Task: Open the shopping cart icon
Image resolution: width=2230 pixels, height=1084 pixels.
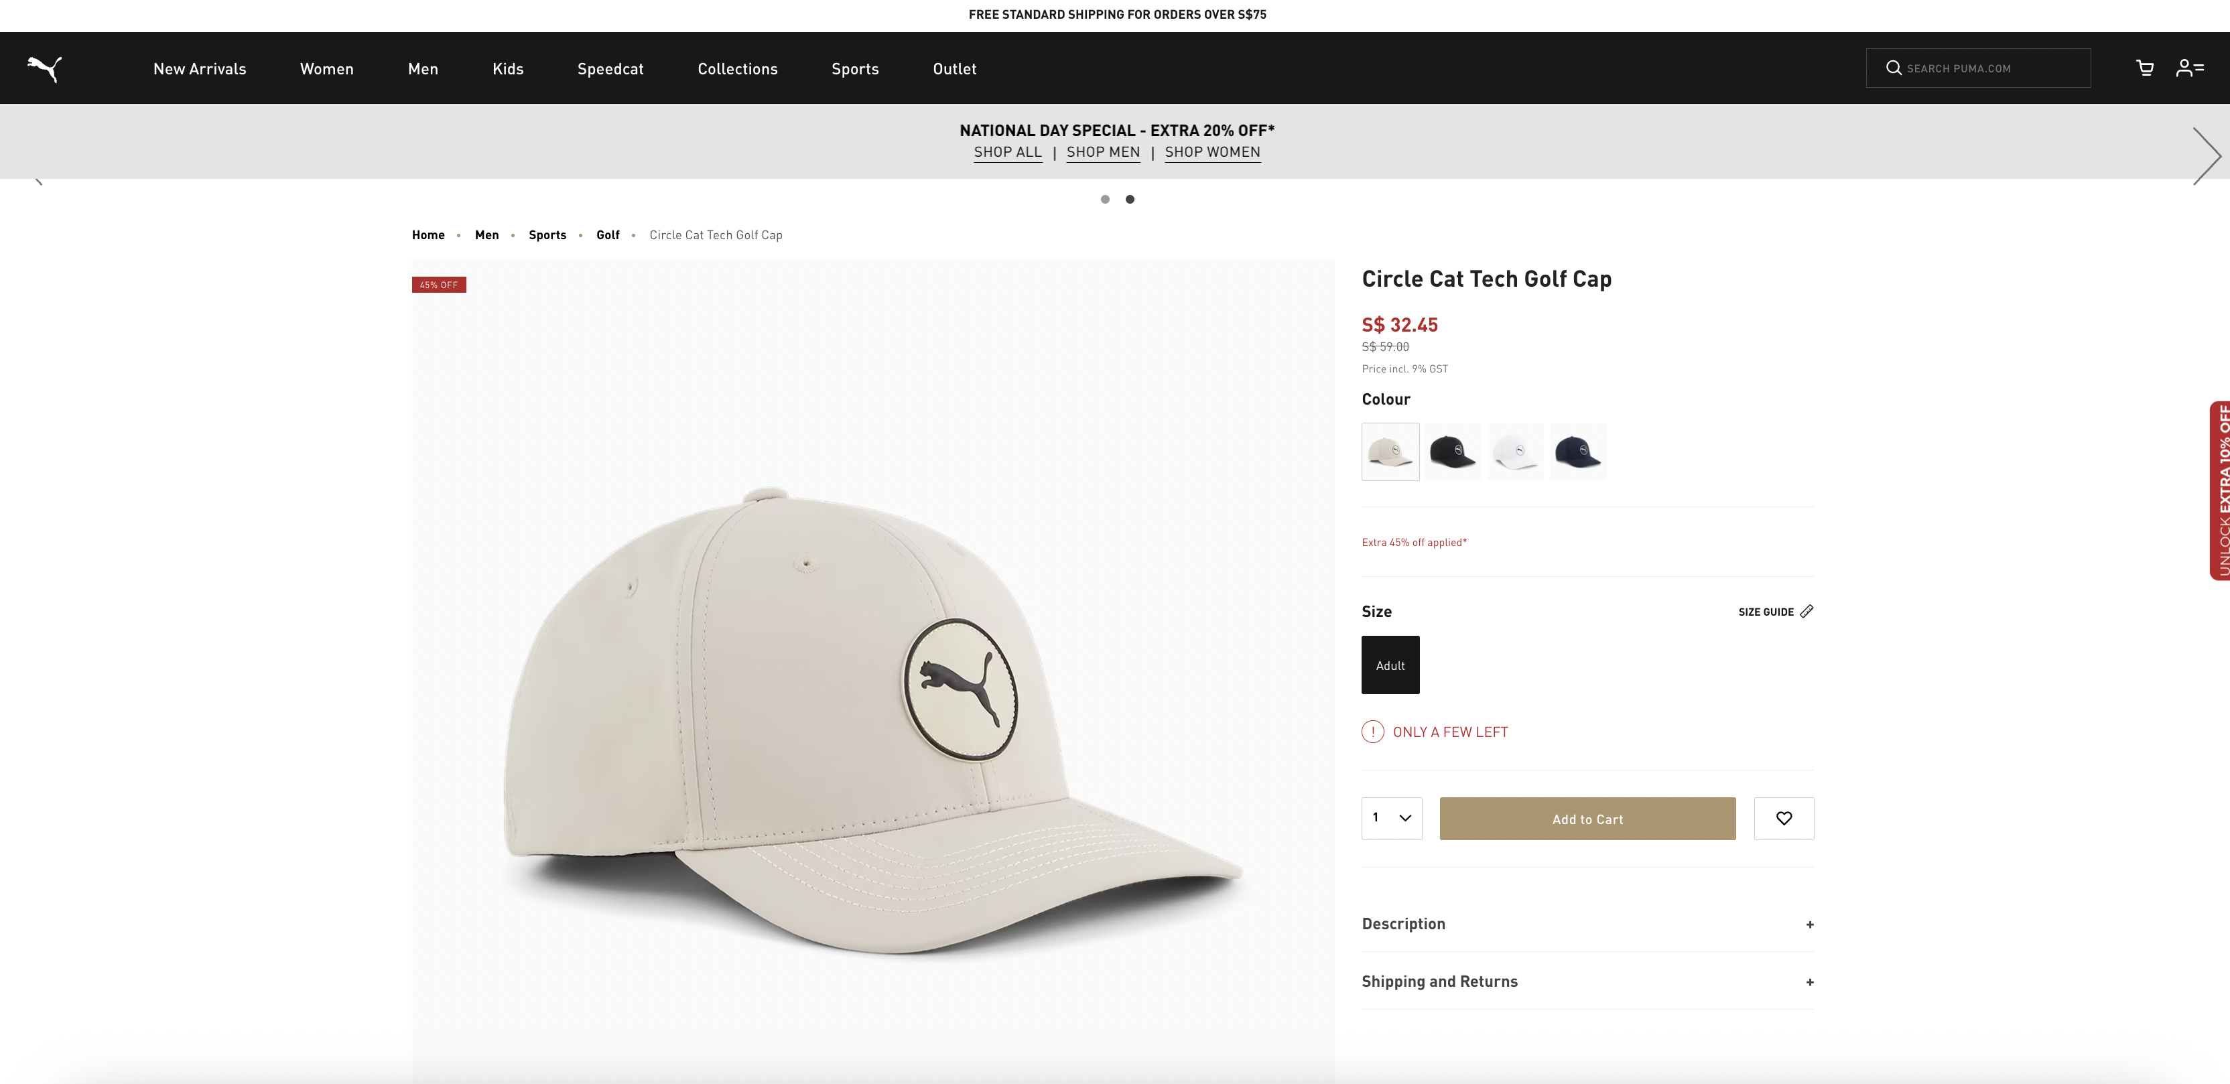Action: click(x=2144, y=68)
